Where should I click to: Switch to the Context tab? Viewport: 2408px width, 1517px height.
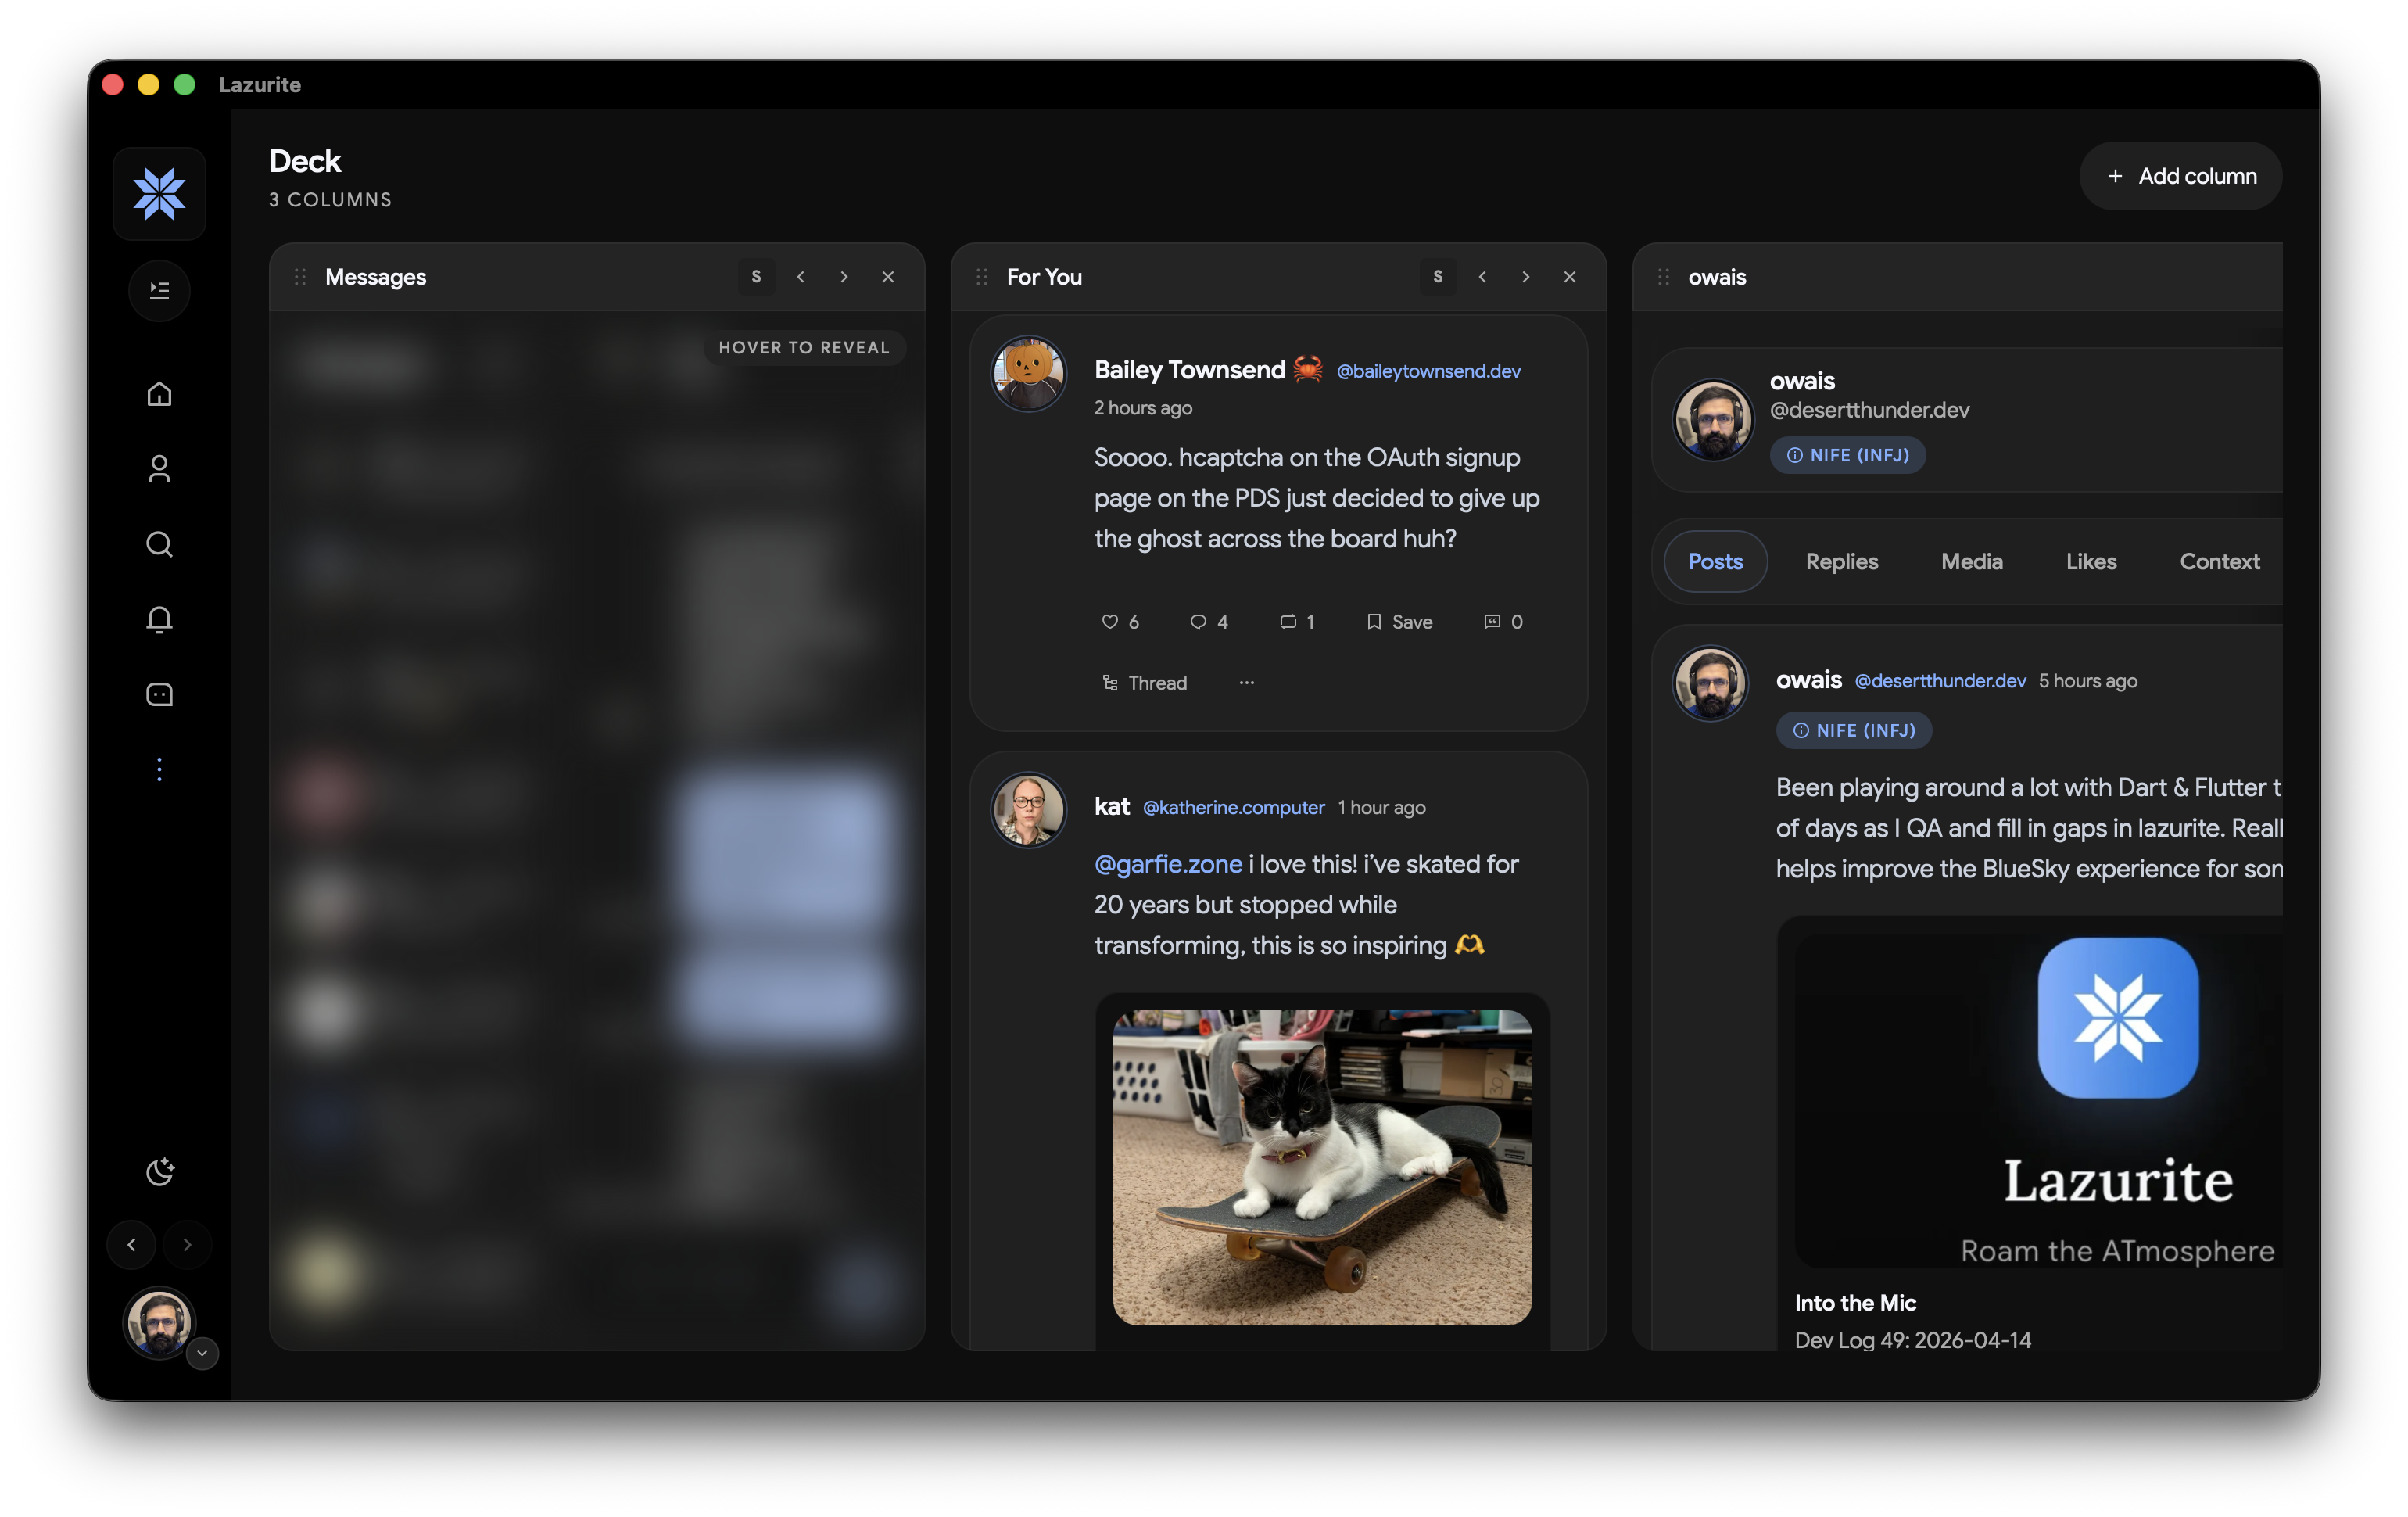[x=2219, y=561]
